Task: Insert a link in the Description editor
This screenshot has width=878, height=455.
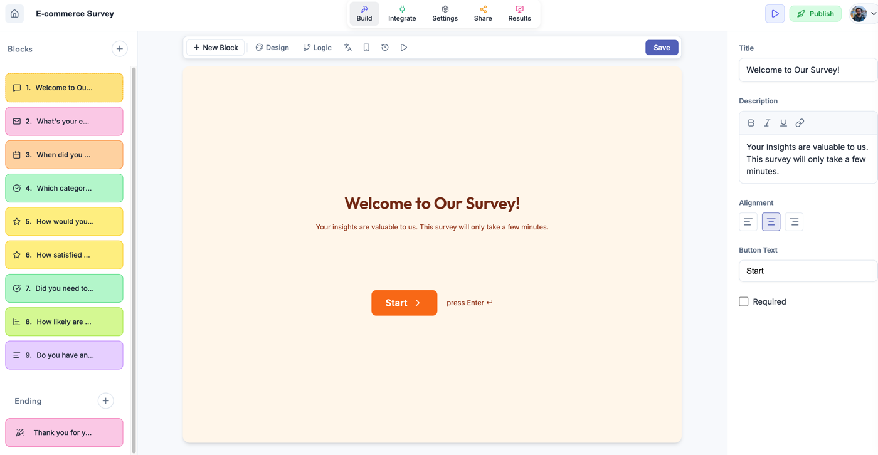Action: tap(800, 123)
